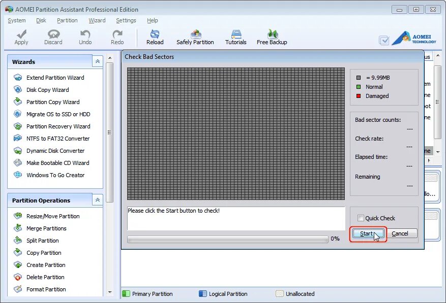Click left sidebar scrollbar down arrow
446x303 pixels.
pos(110,292)
